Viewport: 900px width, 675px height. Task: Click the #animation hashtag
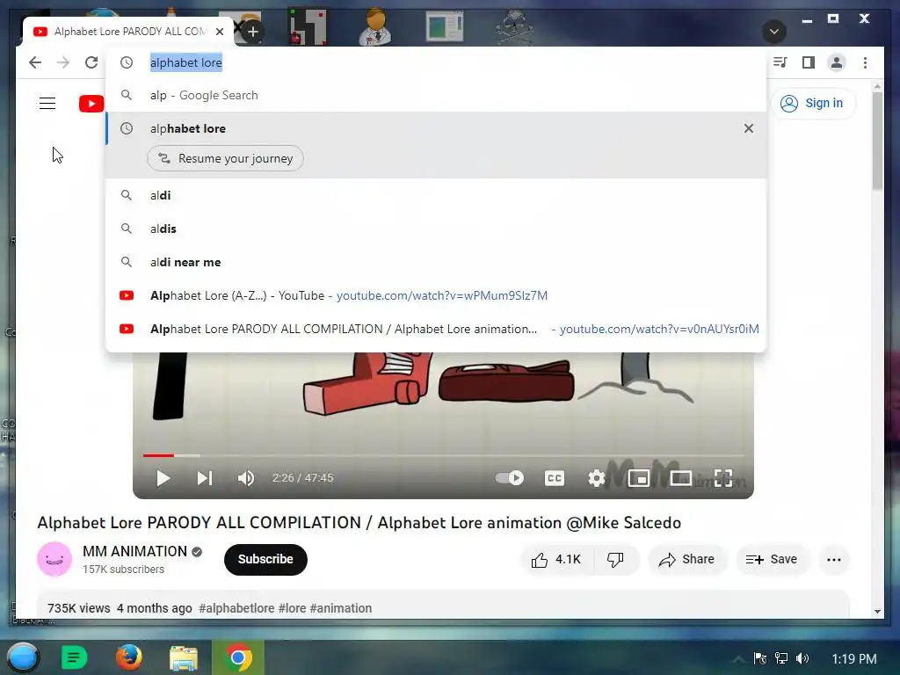[341, 608]
